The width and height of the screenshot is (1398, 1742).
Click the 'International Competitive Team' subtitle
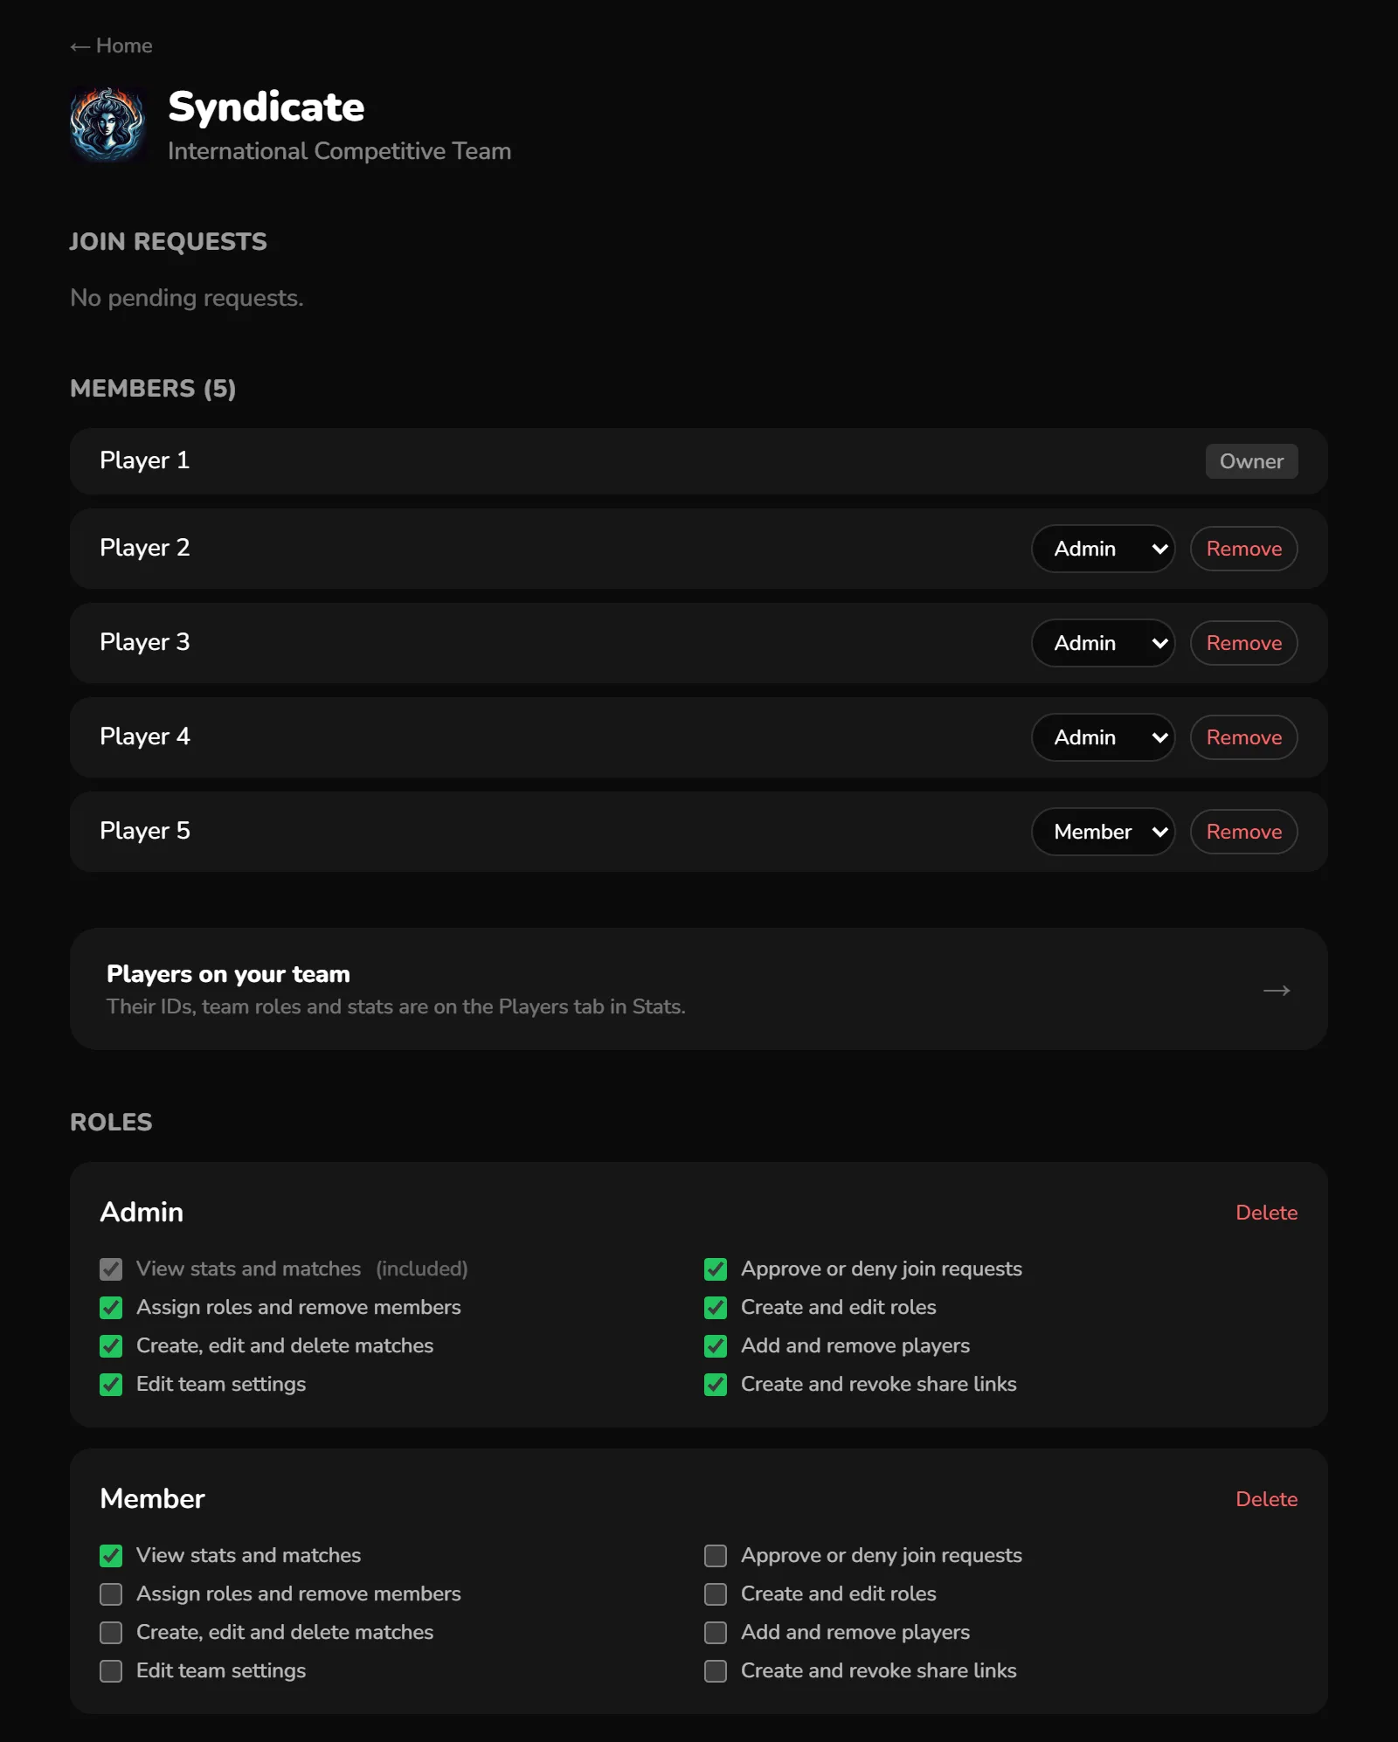click(339, 151)
